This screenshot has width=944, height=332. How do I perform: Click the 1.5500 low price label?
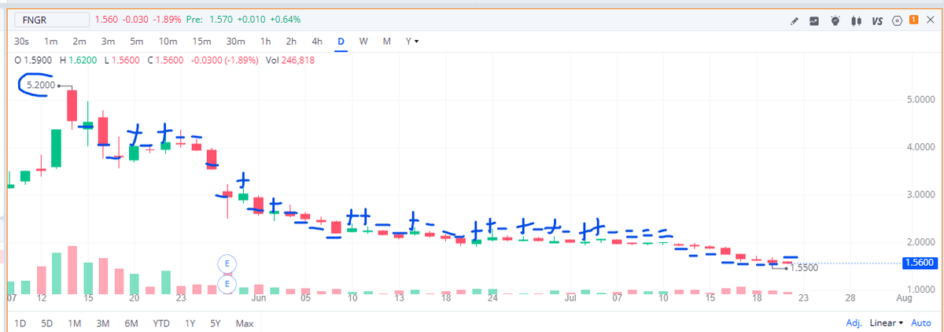pos(804,268)
